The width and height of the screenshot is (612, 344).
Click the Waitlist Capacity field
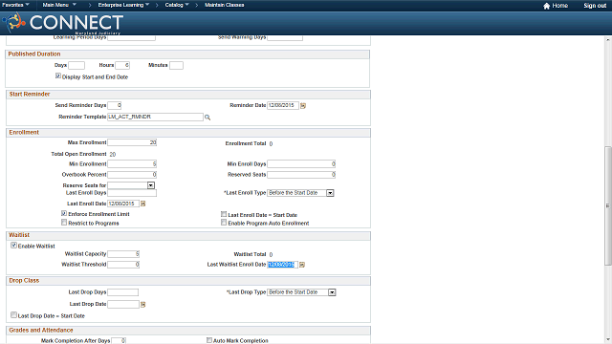coord(123,254)
